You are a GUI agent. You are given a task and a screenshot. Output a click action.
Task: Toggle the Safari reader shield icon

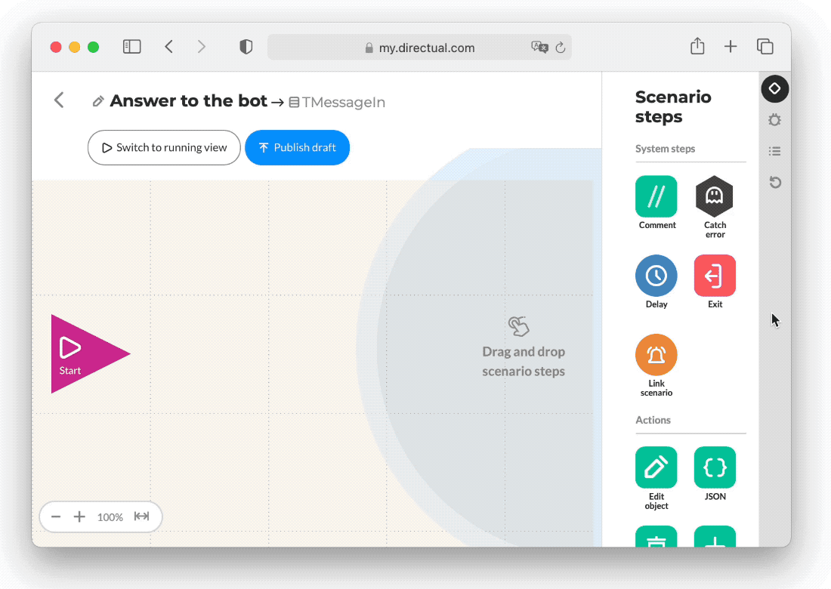[246, 46]
